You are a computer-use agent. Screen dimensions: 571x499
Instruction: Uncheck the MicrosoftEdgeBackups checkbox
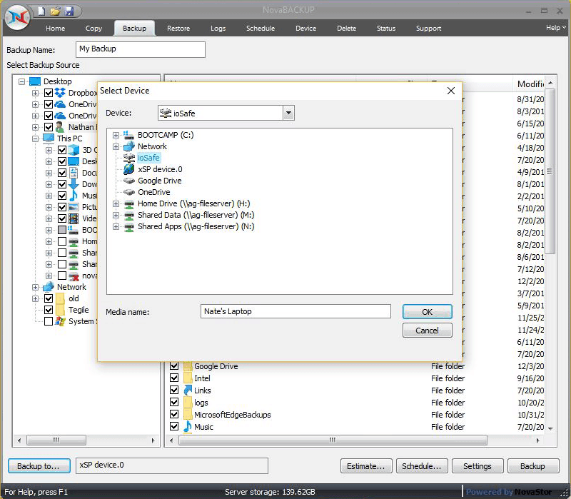(x=174, y=414)
